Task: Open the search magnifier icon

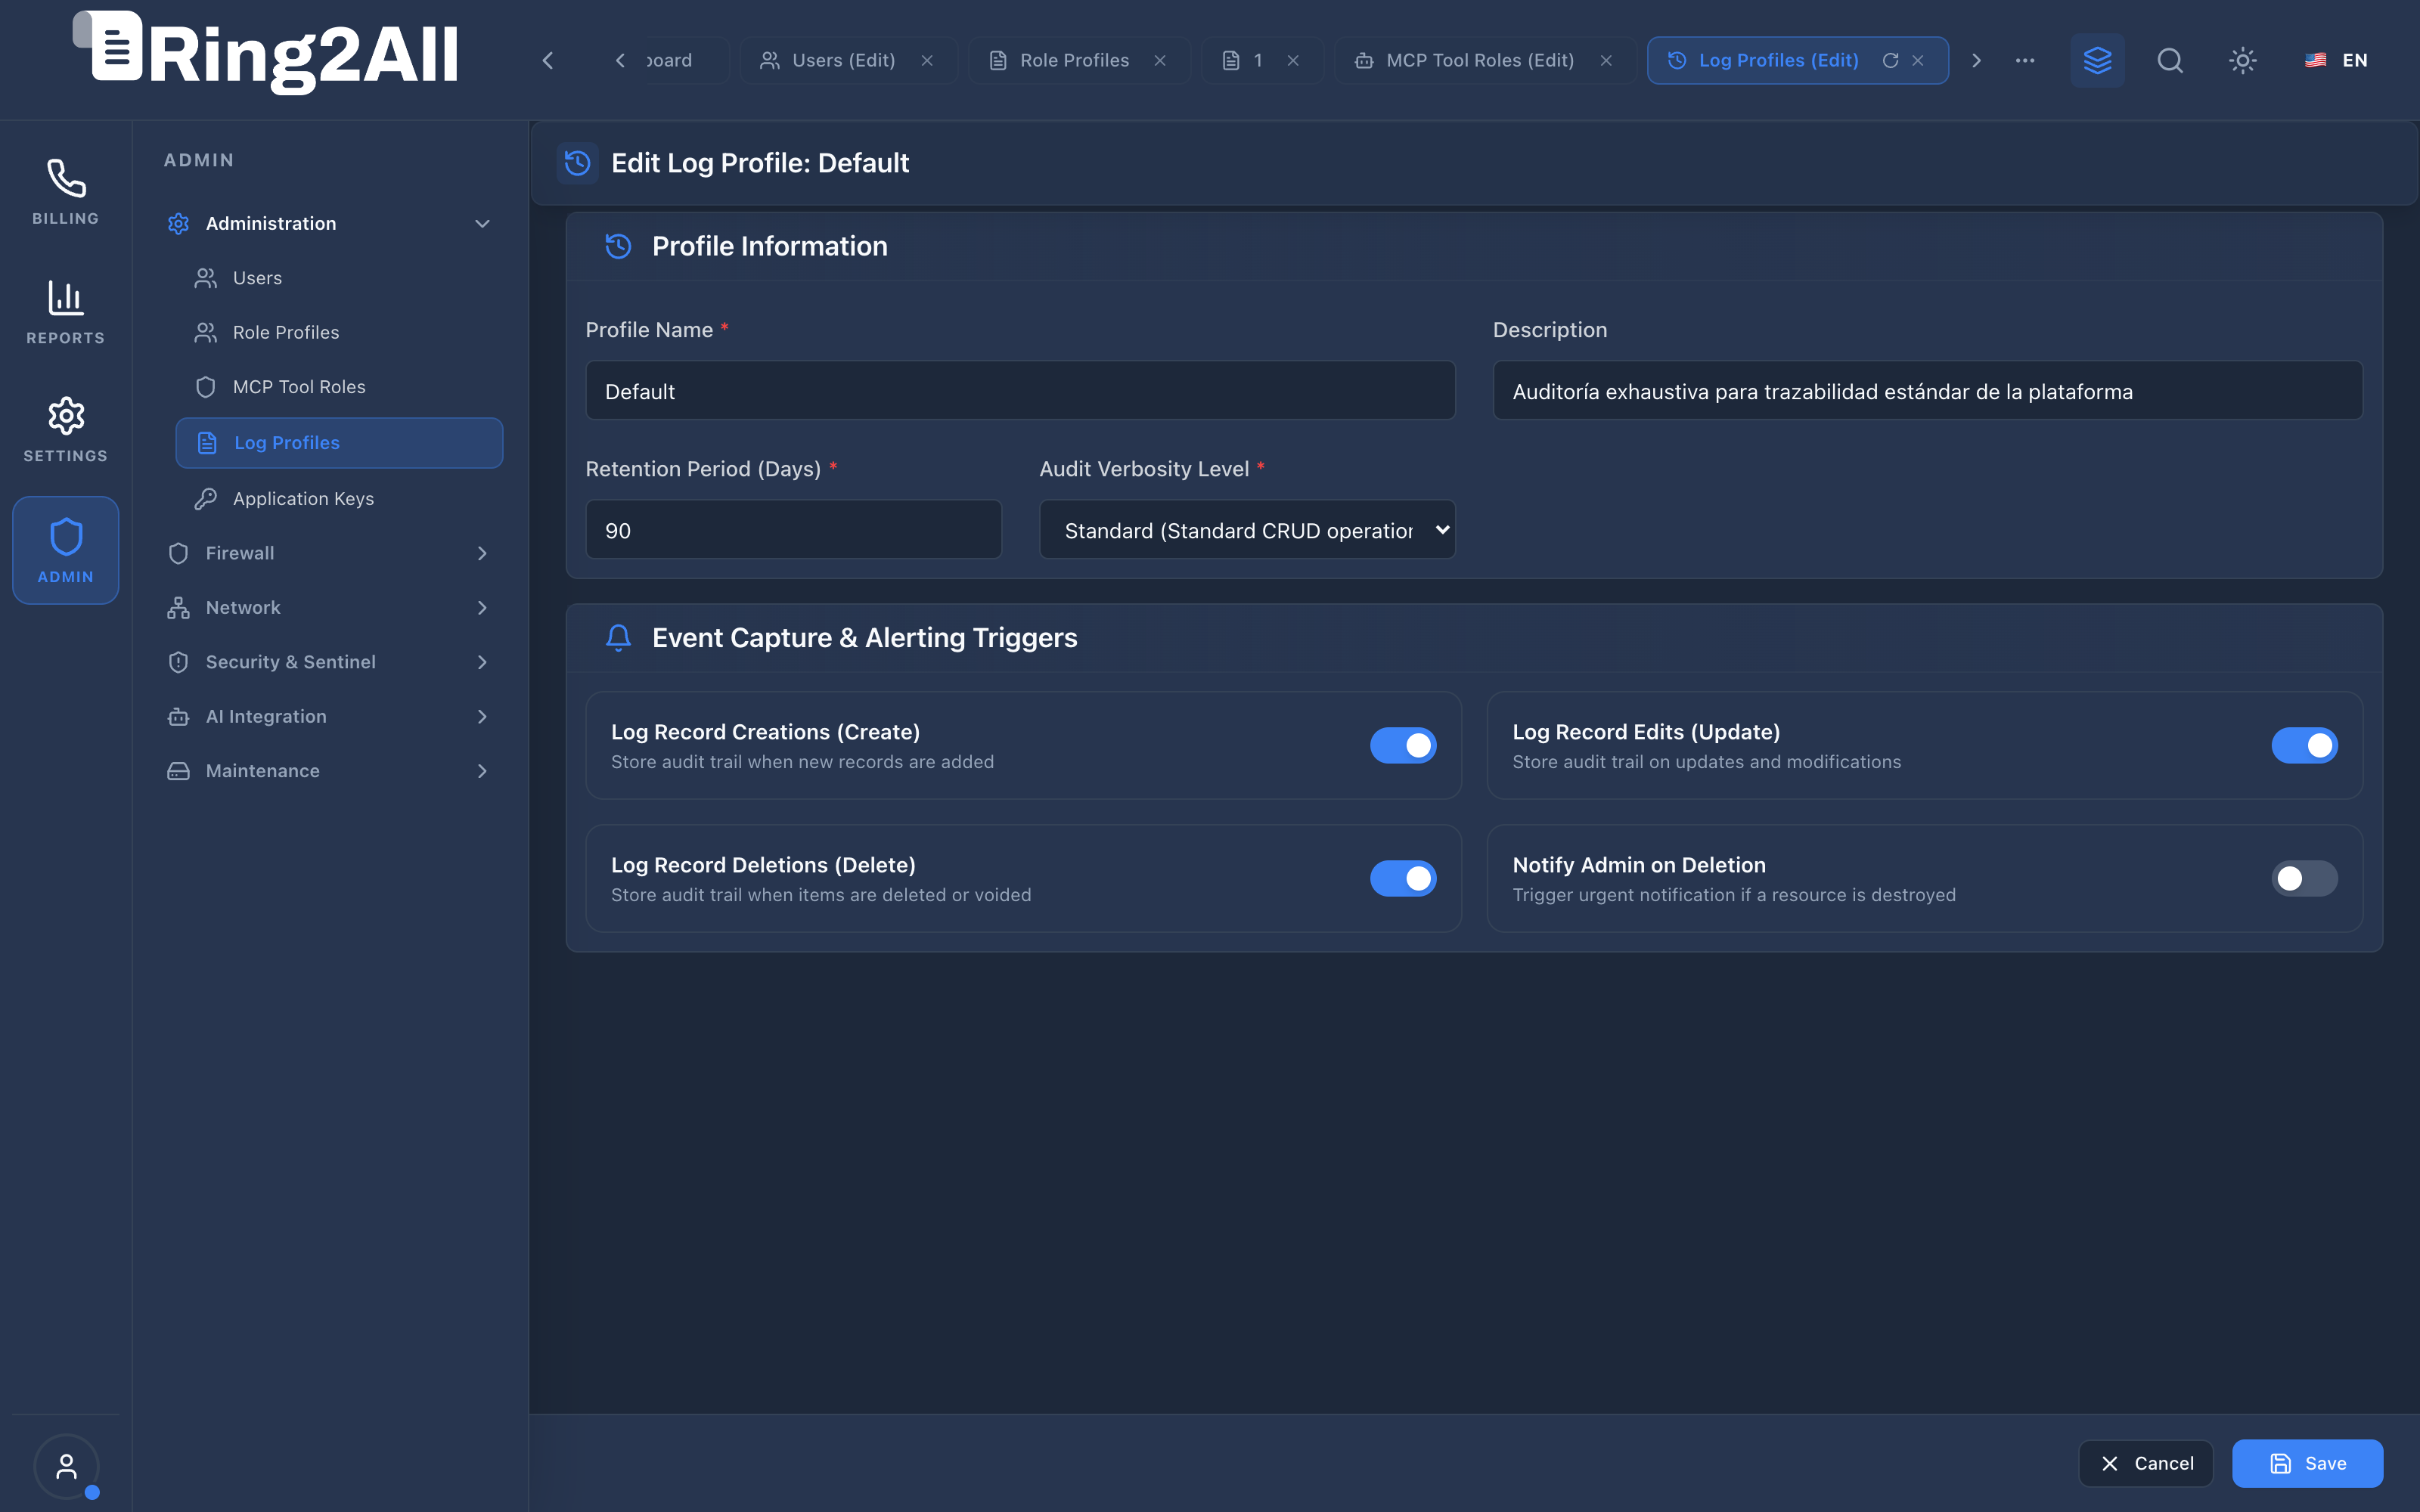Action: (2170, 60)
